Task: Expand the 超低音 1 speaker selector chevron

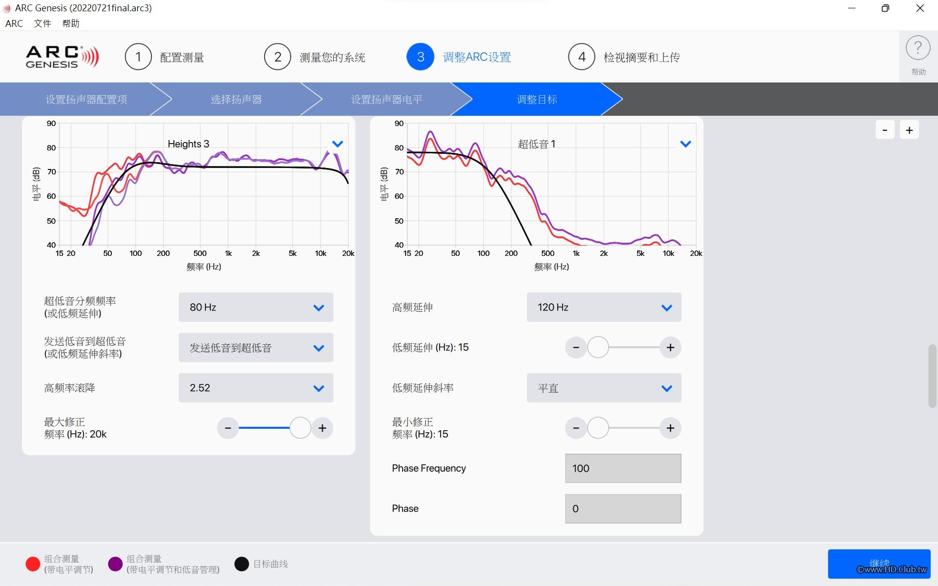Action: pyautogui.click(x=685, y=144)
